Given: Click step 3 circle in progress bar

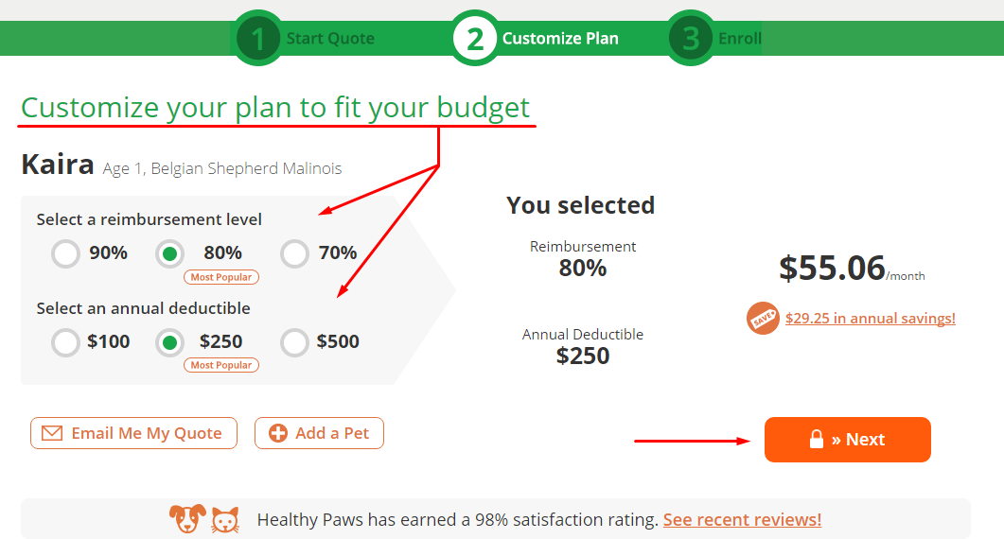Looking at the screenshot, I should (x=691, y=39).
